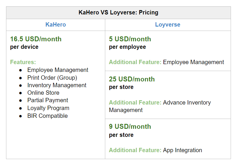Image resolution: width=237 pixels, height=164 pixels.
Task: Click the 'Inventory Management' bullet item
Action: [x=57, y=85]
